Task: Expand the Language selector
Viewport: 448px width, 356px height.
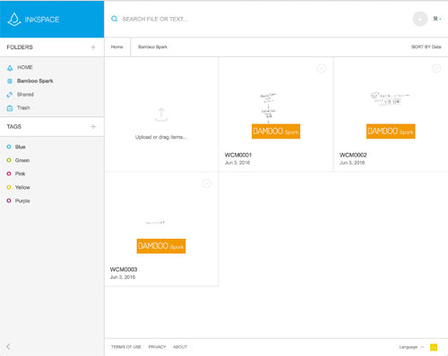Action: (x=411, y=347)
